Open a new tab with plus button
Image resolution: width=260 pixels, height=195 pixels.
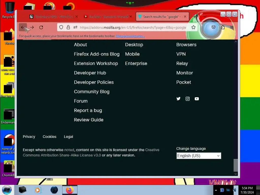coord(194,17)
